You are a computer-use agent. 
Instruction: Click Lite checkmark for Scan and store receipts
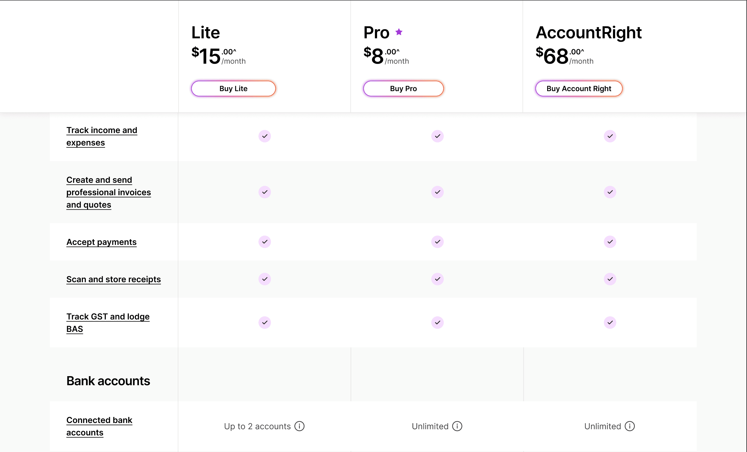coord(264,279)
